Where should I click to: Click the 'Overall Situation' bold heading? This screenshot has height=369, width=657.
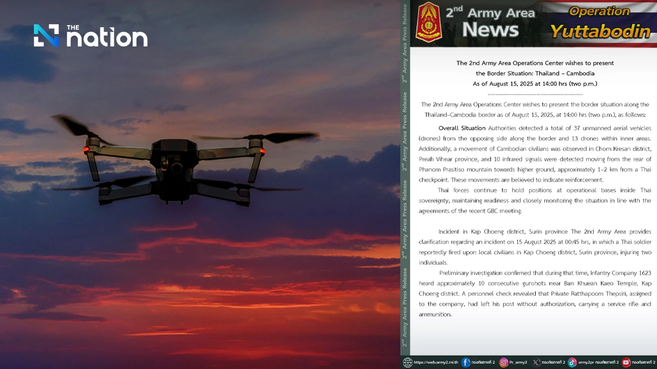point(462,128)
